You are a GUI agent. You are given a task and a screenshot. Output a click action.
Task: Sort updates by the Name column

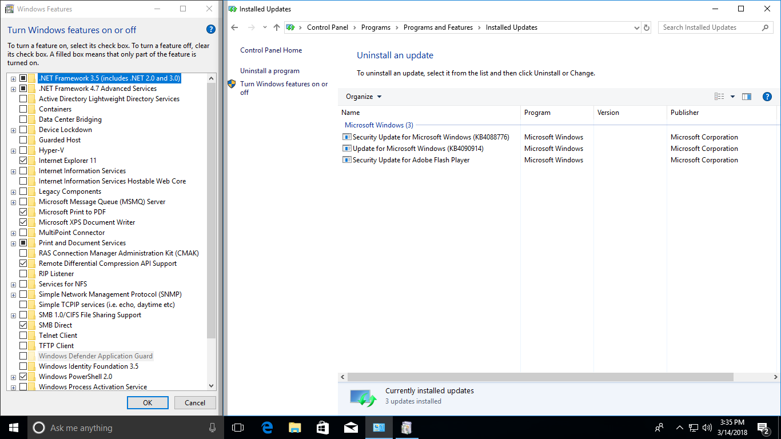click(x=429, y=113)
